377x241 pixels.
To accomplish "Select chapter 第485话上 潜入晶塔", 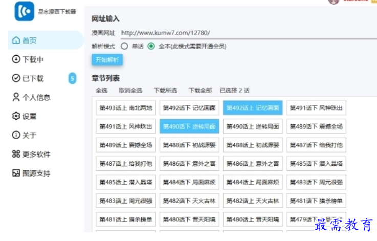I will coord(126,182).
